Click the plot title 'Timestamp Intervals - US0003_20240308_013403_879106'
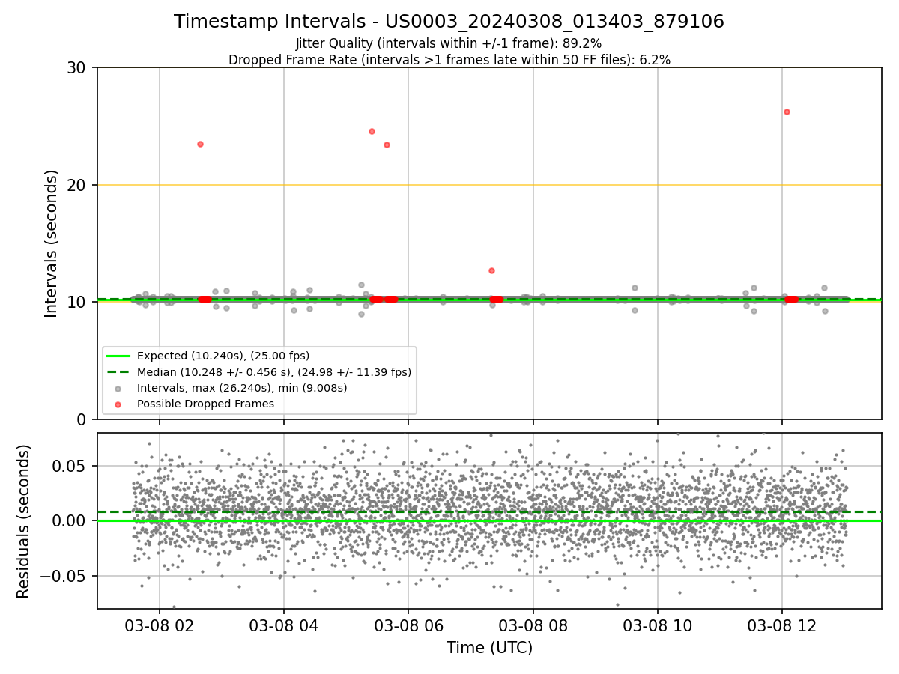 pos(449,22)
